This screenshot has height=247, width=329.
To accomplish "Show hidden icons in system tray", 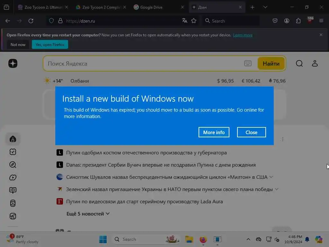I will tap(248, 239).
